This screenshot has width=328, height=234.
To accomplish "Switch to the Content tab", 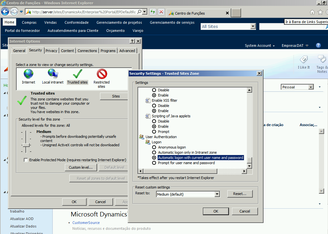I will pos(67,51).
